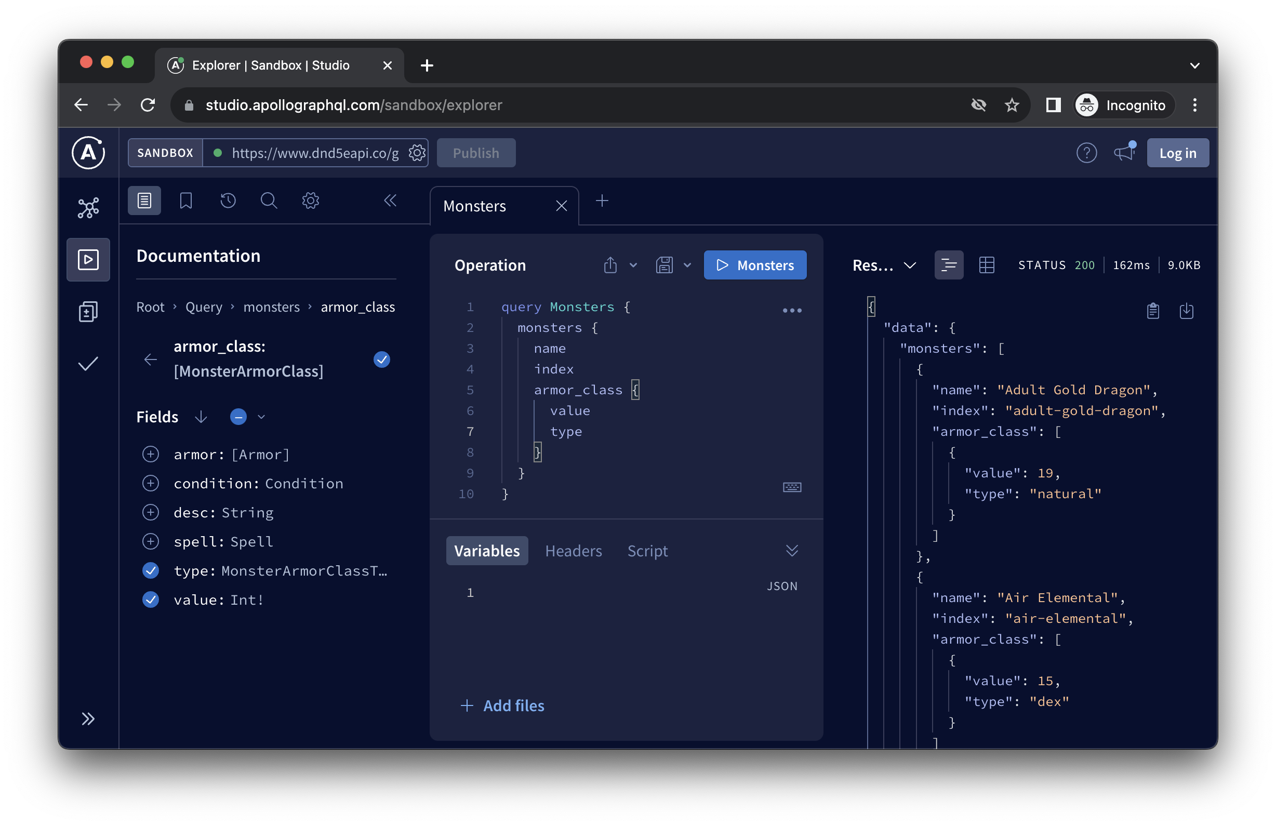Click the endpoint URL field
1276x826 pixels.
tap(315, 153)
